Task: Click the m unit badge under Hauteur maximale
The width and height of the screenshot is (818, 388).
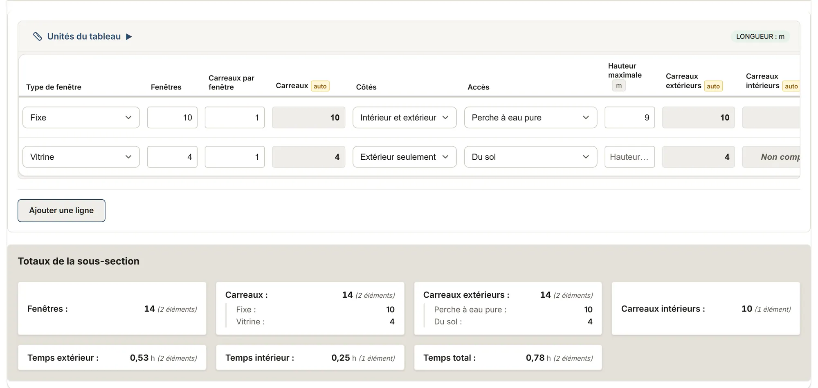Action: tap(619, 86)
